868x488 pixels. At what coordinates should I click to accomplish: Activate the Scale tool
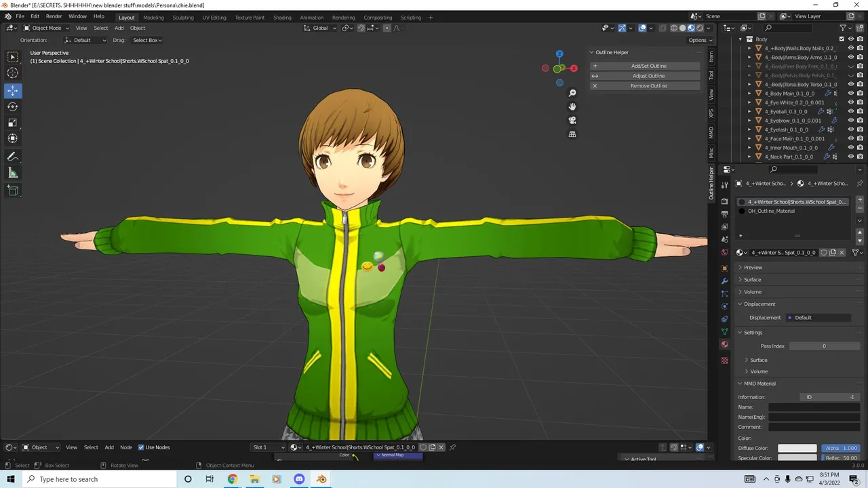click(13, 123)
